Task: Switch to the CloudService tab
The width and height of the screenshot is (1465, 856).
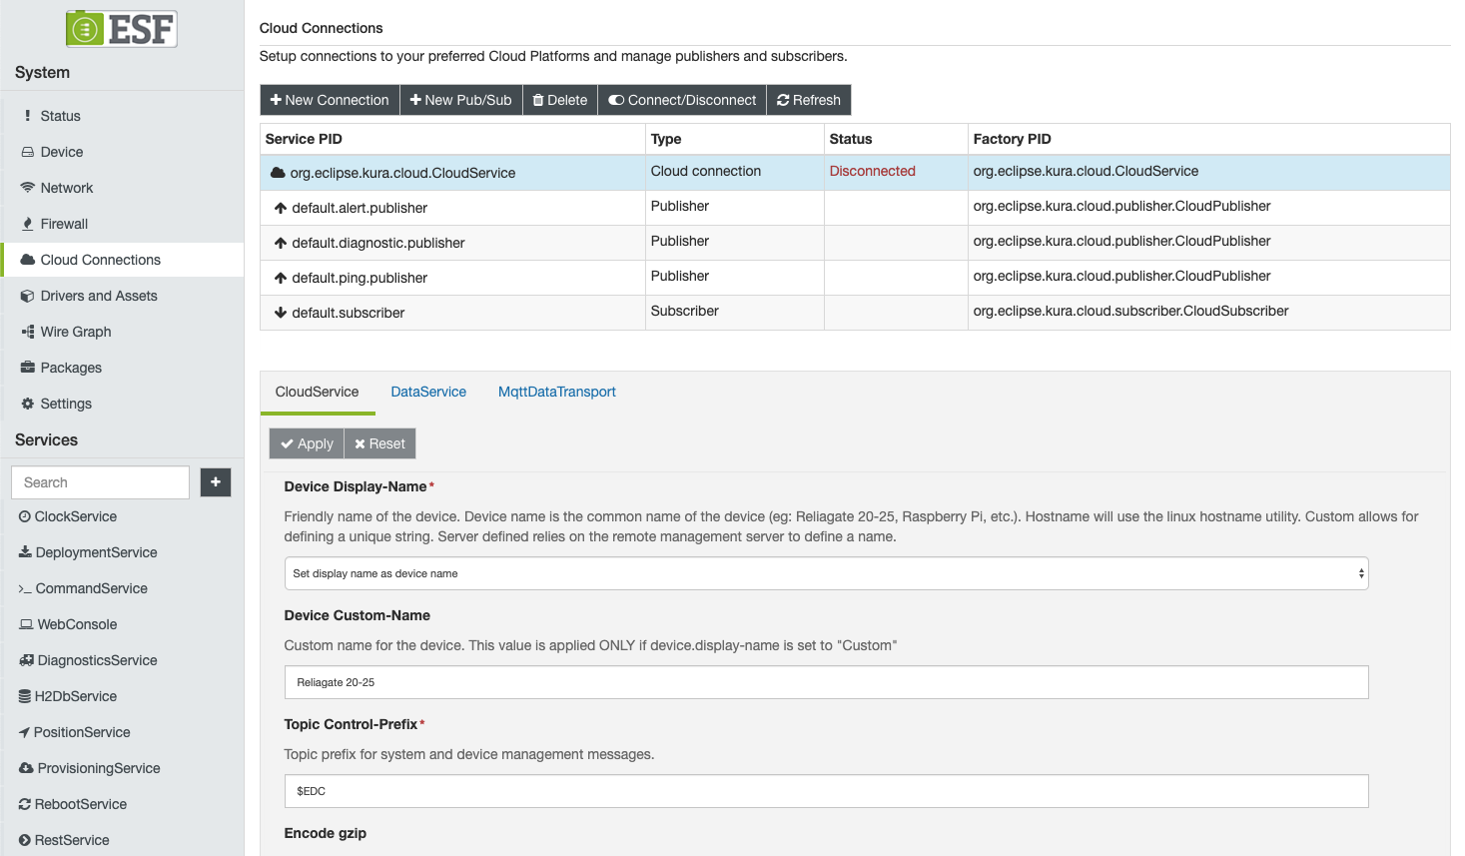Action: pyautogui.click(x=317, y=392)
